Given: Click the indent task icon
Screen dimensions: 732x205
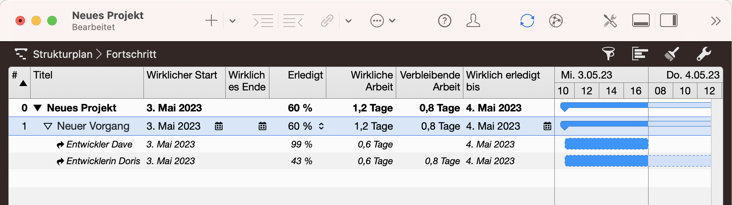Looking at the screenshot, I should (263, 21).
